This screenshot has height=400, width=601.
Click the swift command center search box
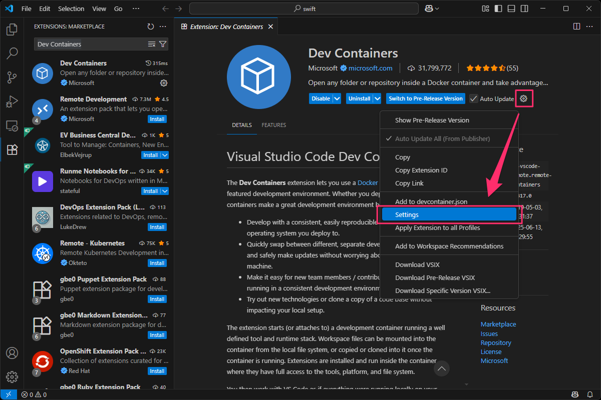click(x=304, y=8)
